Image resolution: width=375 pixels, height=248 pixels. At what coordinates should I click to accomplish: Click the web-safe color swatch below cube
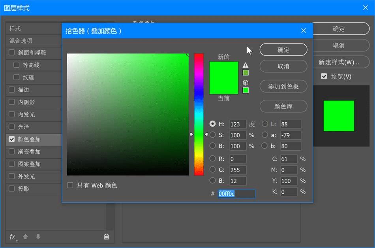(x=246, y=90)
